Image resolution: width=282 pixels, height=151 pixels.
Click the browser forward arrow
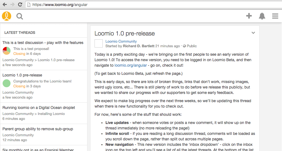point(12,5)
